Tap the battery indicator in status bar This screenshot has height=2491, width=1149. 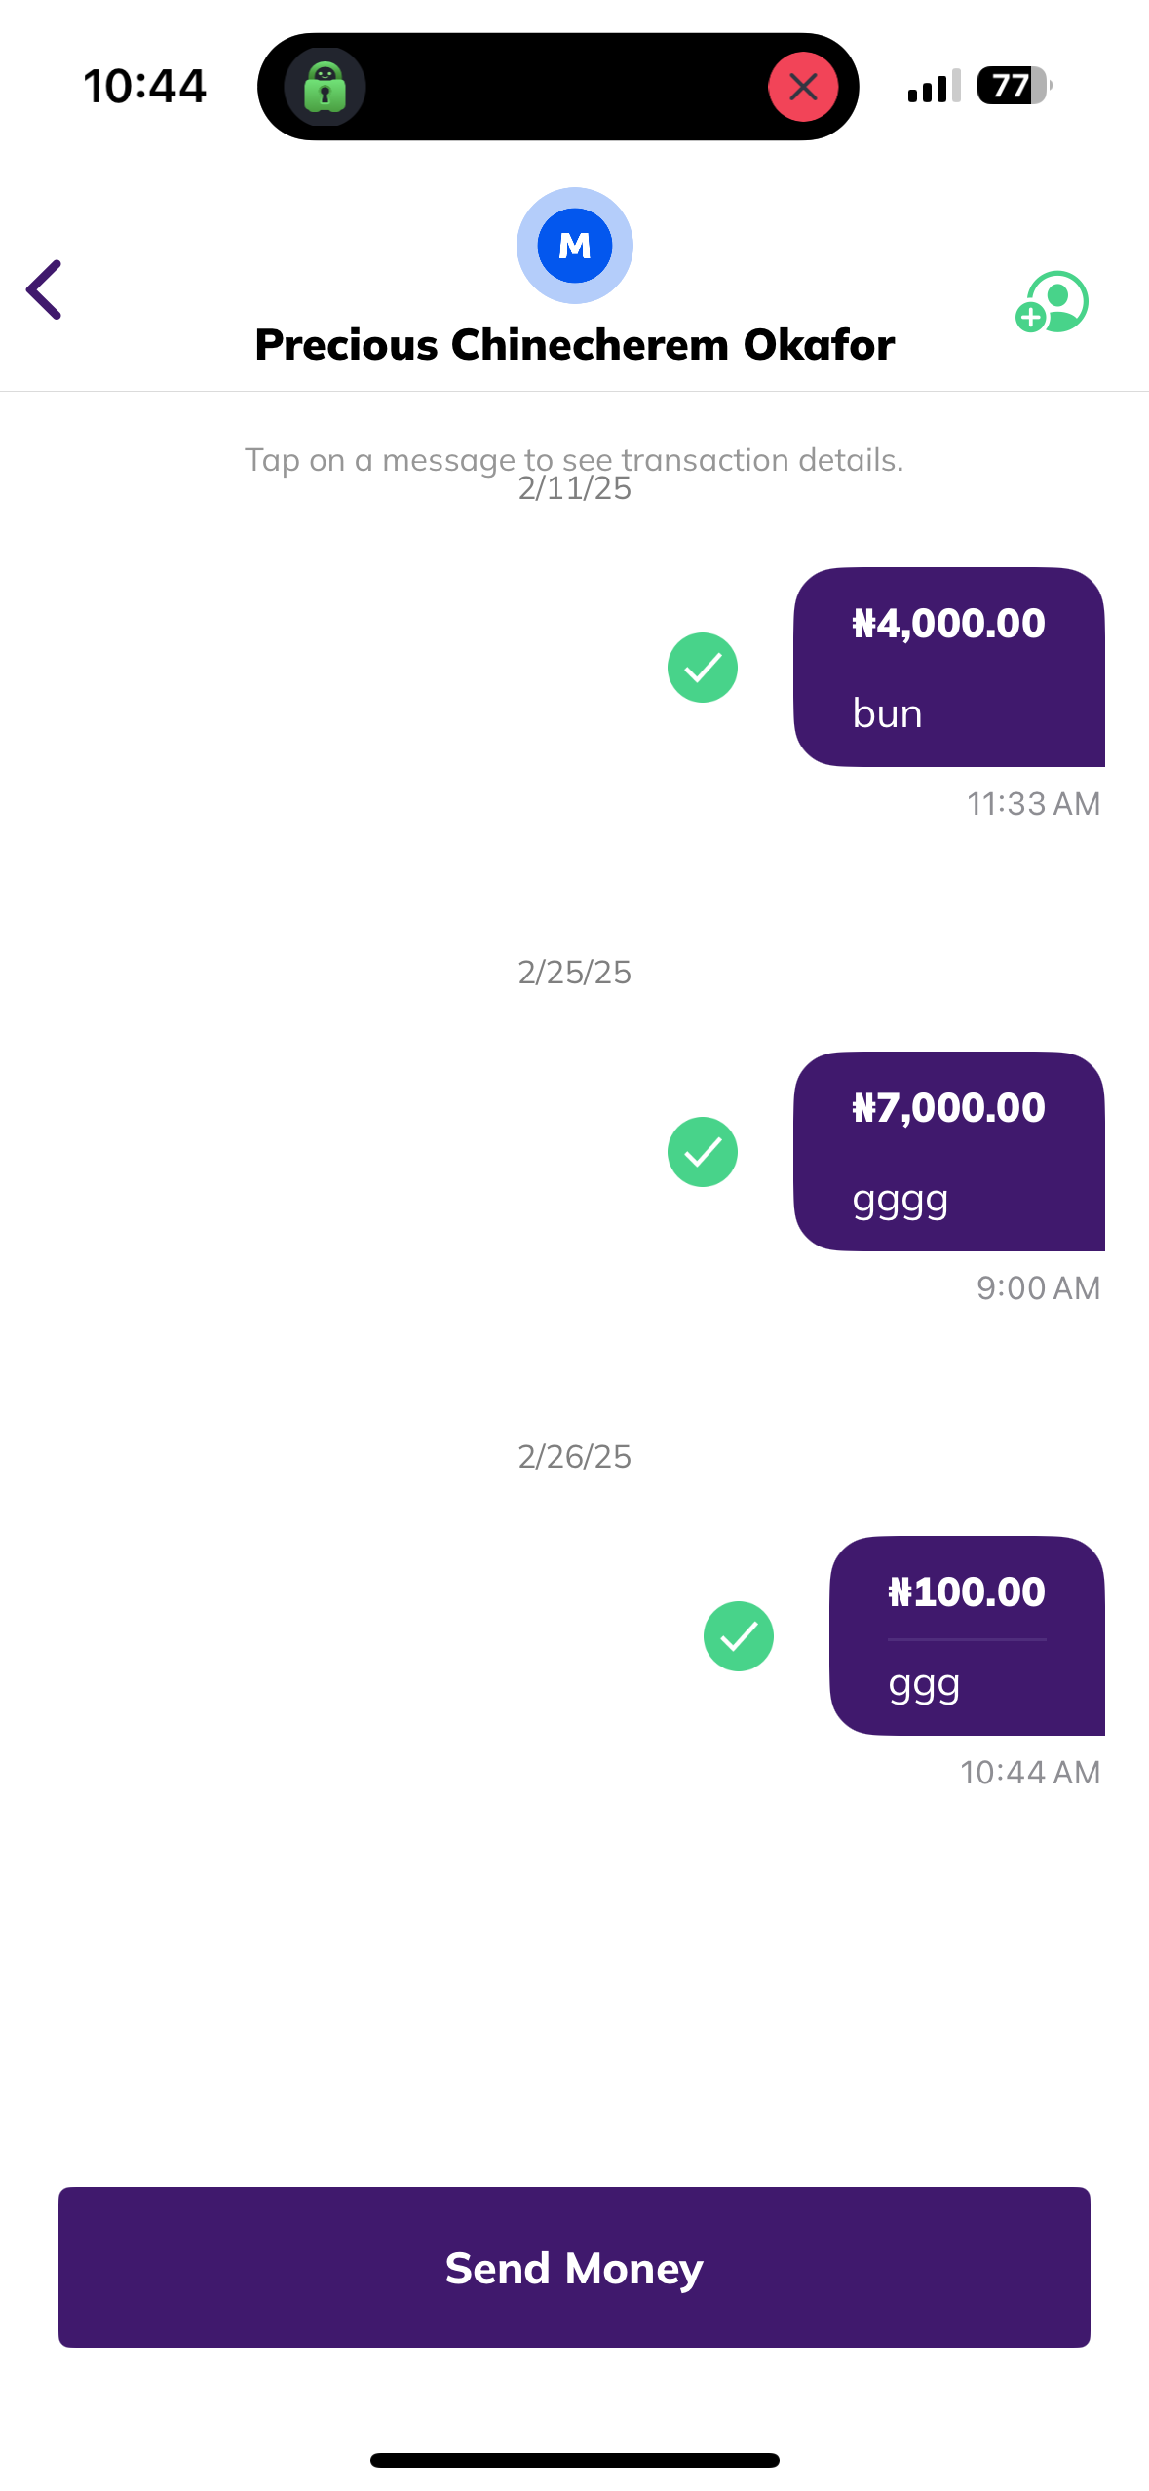point(1014,86)
